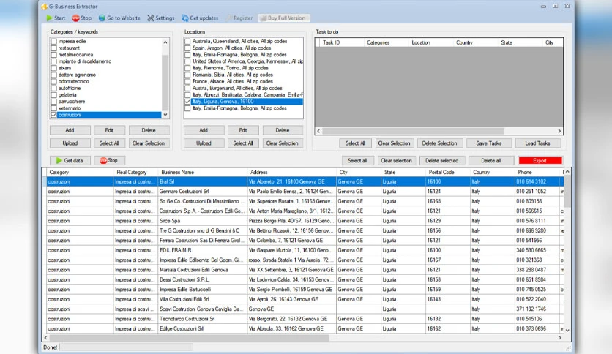Click the red Export button
Viewport: 612px width, 354px height.
[540, 160]
